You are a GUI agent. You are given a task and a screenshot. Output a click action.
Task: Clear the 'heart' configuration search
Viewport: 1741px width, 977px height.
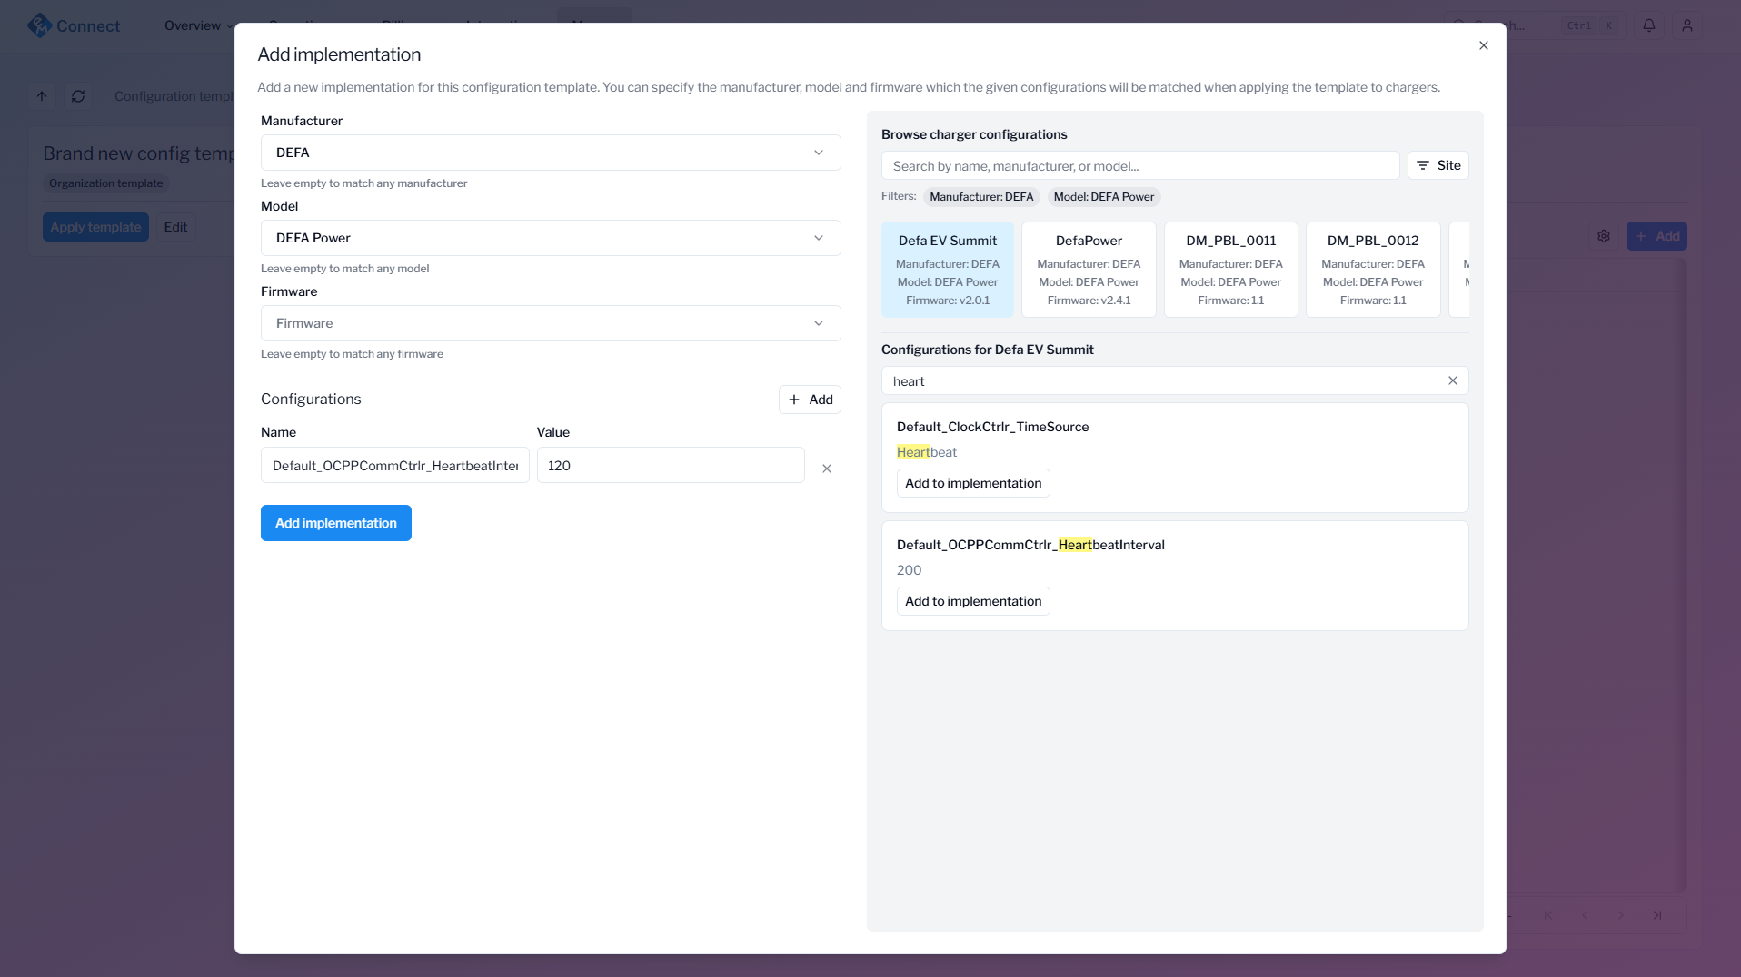[1452, 380]
